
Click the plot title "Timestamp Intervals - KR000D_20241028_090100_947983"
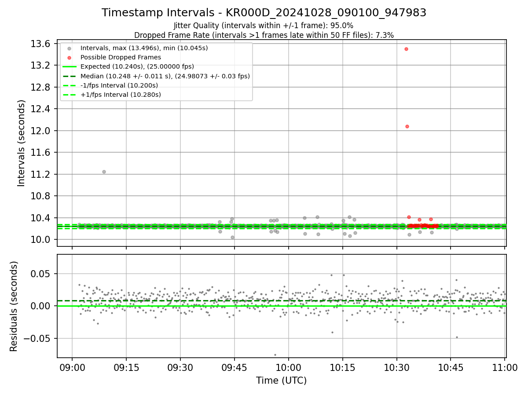coord(264,13)
